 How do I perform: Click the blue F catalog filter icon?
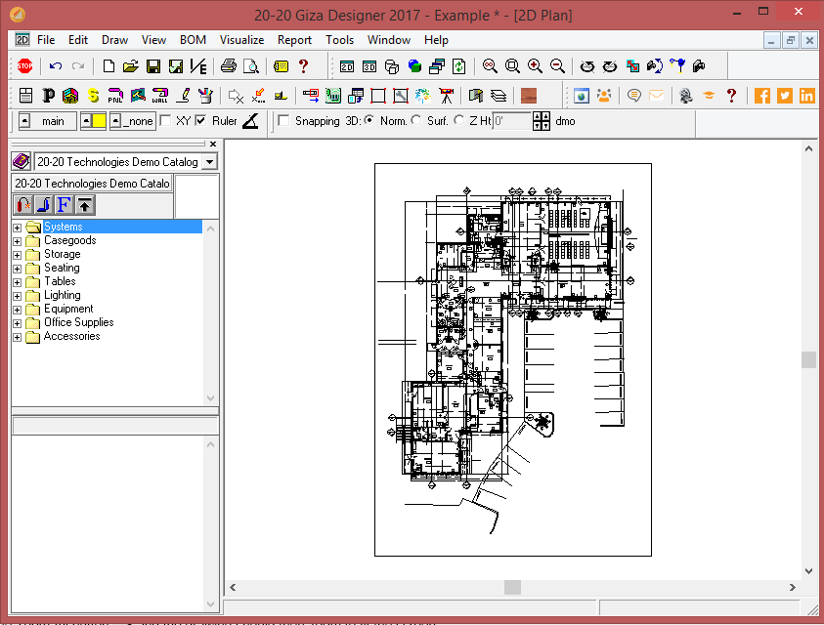pos(65,205)
